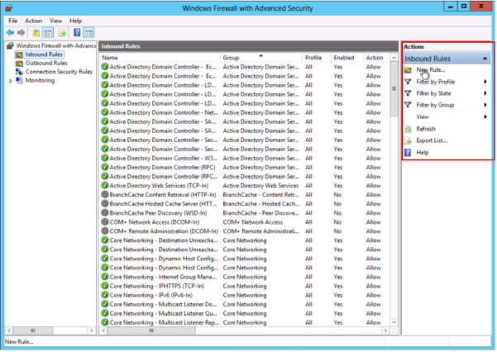Click Help in the Actions pane
Image resolution: width=497 pixels, height=352 pixels.
(423, 153)
